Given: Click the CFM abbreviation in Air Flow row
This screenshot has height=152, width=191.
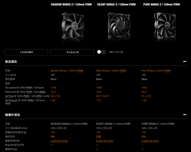Looking at the screenshot, I should (39, 96).
